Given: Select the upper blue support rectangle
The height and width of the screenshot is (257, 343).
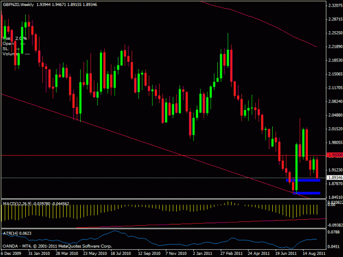Looking at the screenshot, I should click(303, 180).
